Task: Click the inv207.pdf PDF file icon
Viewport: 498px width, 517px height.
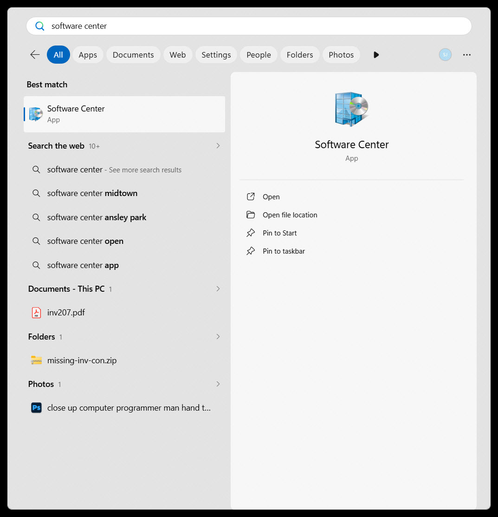Action: [36, 313]
